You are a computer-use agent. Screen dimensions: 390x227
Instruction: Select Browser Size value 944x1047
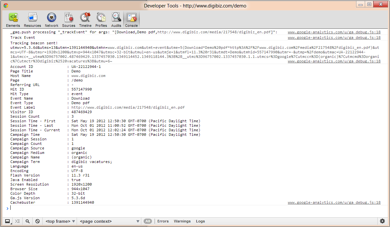point(81,189)
